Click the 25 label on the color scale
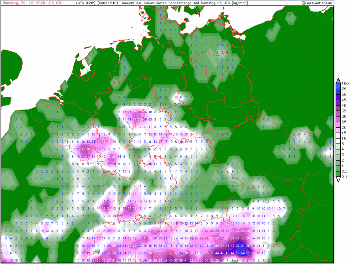The width and height of the screenshot is (352, 264). (344, 122)
